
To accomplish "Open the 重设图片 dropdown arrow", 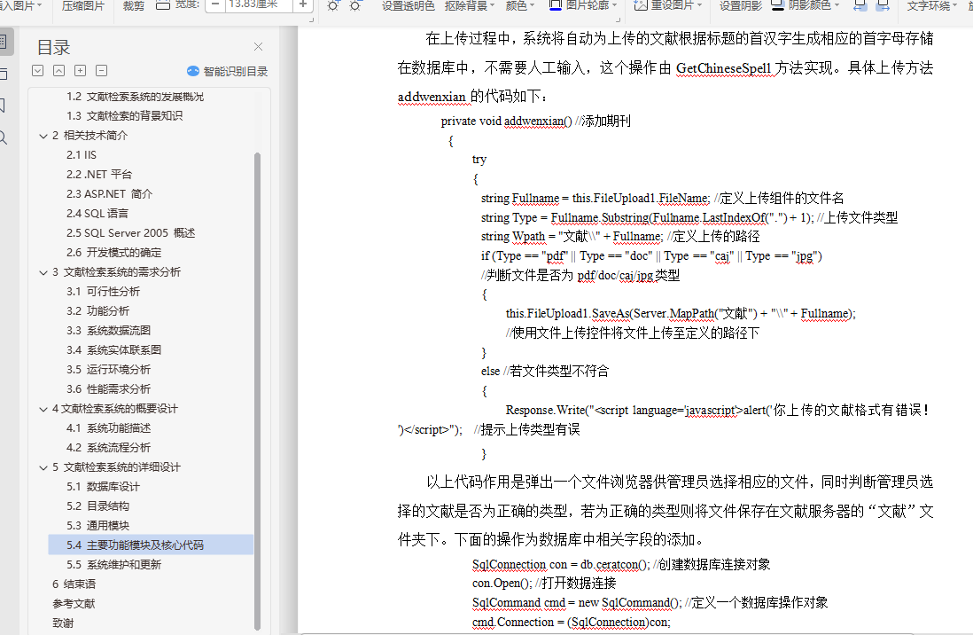I will tap(699, 5).
